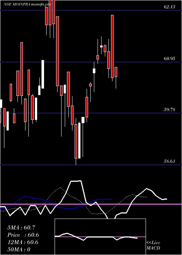Click the 60.95 price level label

coord(170,59)
